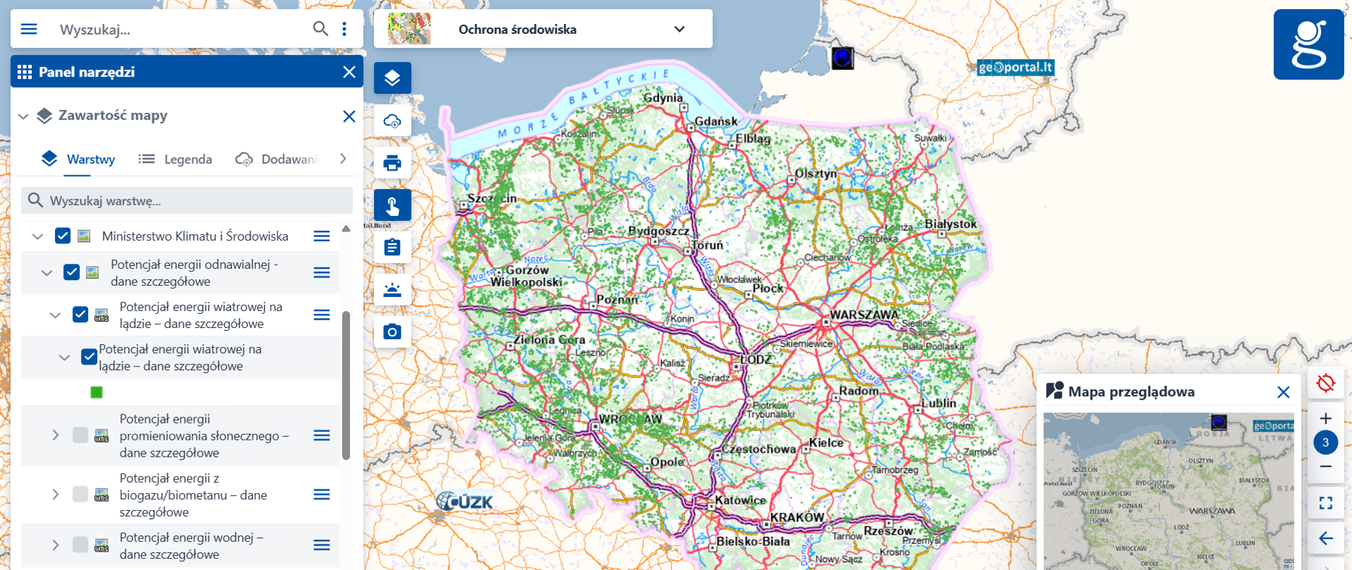Enable Potencjał energii z biogazu/biometanu layer
The width and height of the screenshot is (1352, 570).
pos(80,495)
